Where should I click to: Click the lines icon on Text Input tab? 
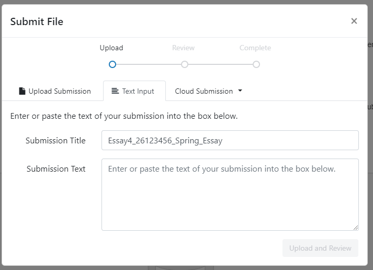click(115, 91)
